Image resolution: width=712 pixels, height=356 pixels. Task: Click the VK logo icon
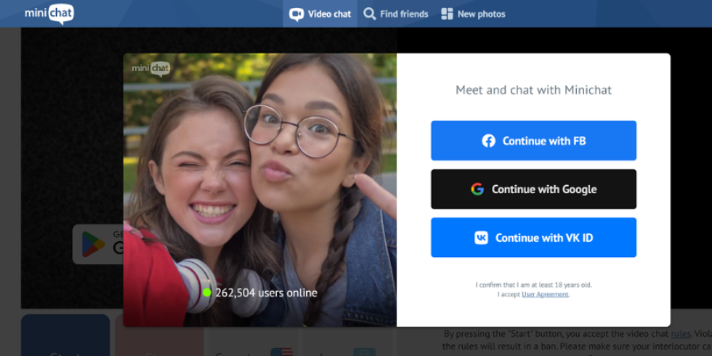pos(481,237)
